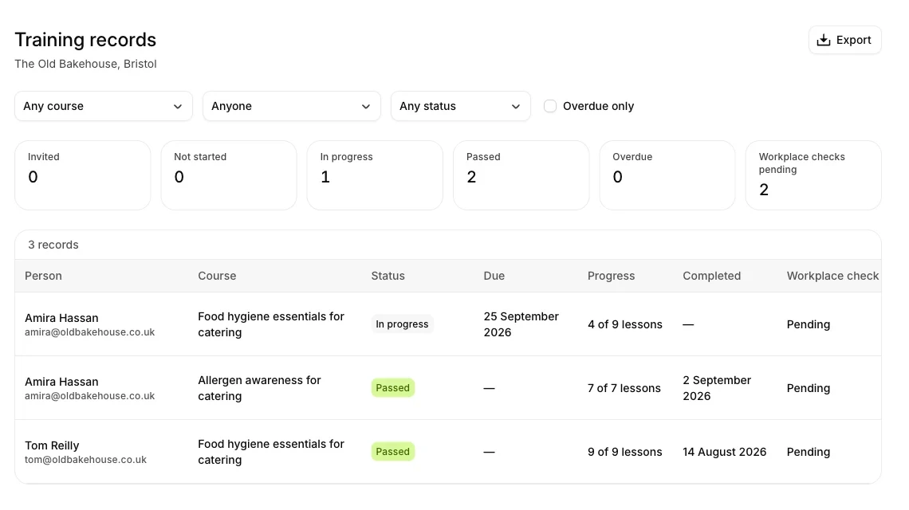The height and width of the screenshot is (510, 909).
Task: Click amira@oldbakehouse.co.uk in the Allergen awareness row
Action: 90,396
